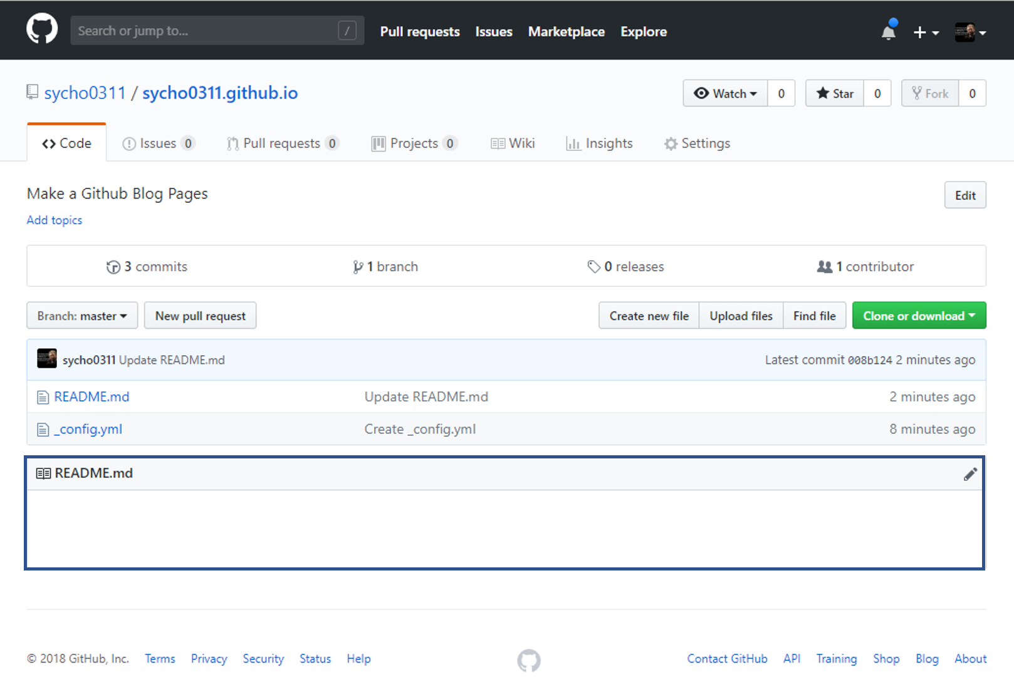
Task: Open the latest commit message Update README.md
Action: click(x=172, y=360)
